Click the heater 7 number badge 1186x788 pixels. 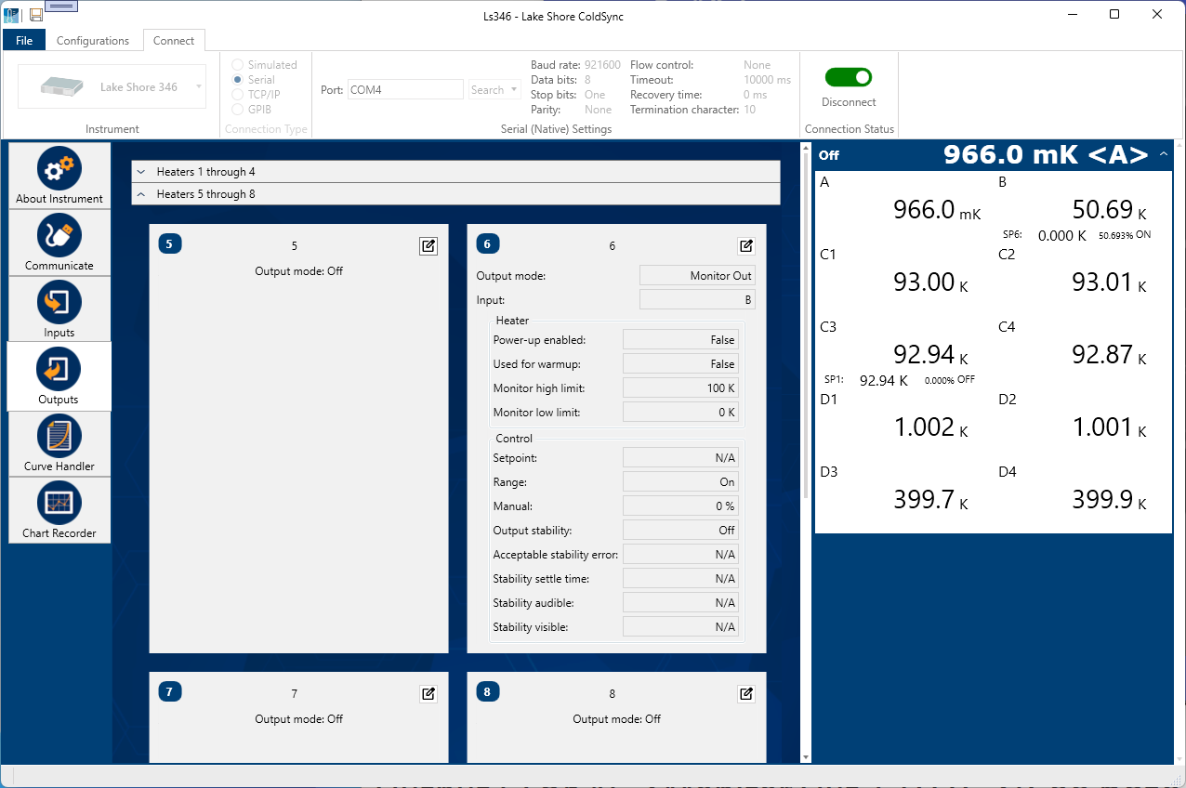[170, 691]
